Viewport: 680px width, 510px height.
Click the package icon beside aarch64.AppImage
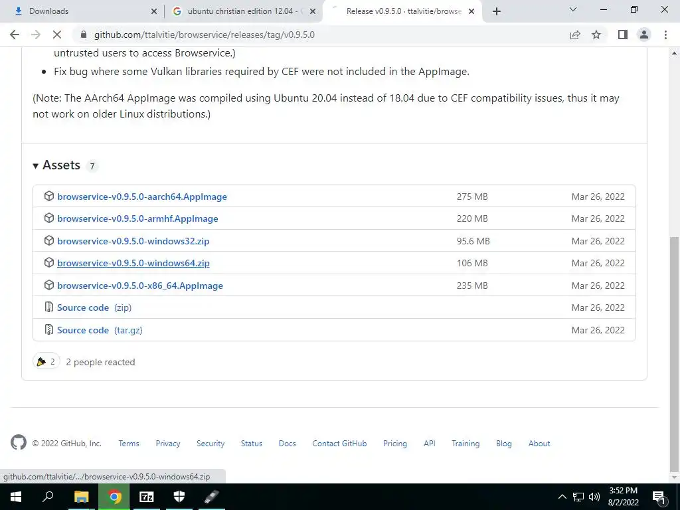tap(49, 196)
